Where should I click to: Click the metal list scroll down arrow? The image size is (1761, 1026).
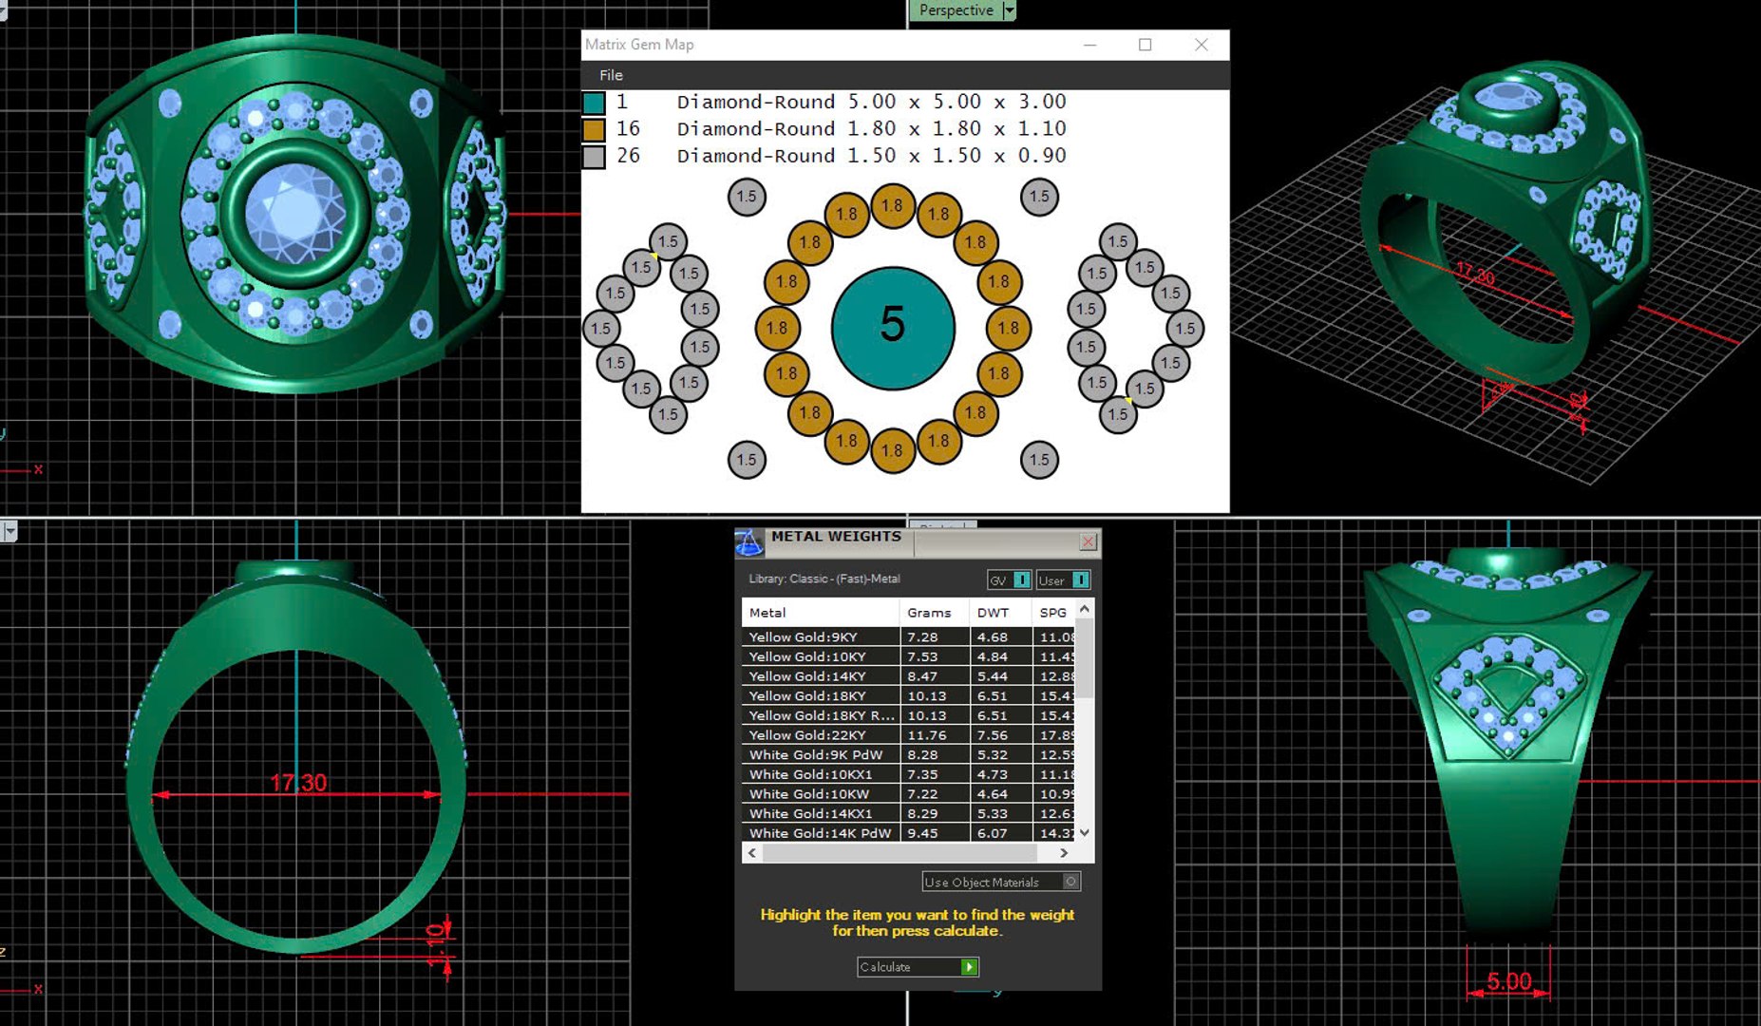point(1085,833)
